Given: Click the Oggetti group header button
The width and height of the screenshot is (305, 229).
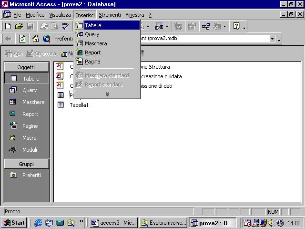Looking at the screenshot, I should 27,67.
